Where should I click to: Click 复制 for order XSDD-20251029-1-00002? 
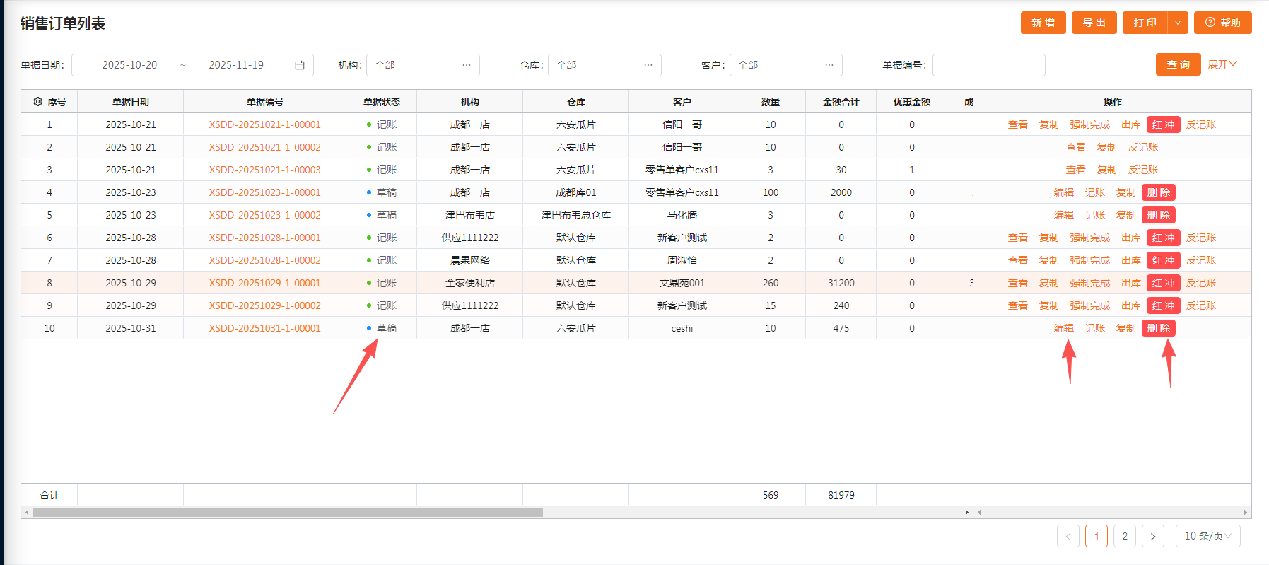pos(1049,305)
